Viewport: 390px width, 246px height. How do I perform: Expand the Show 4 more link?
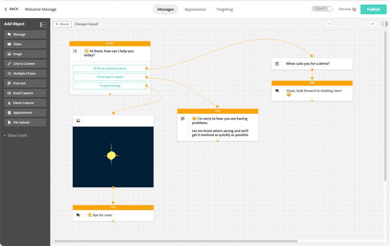[17, 135]
